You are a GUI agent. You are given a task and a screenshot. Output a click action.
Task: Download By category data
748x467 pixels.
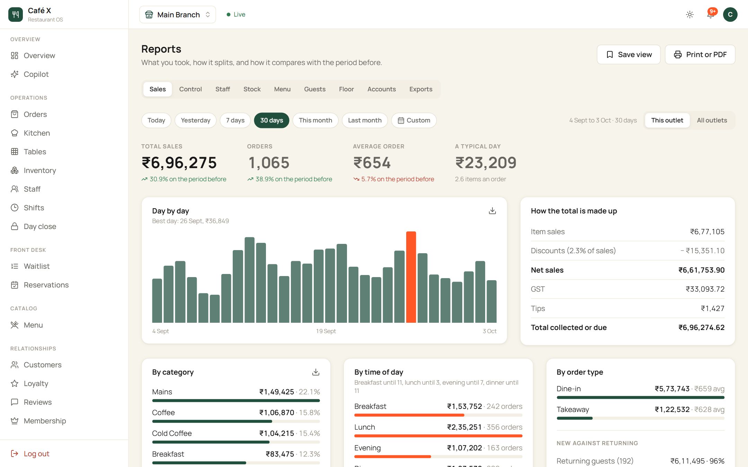(x=316, y=372)
